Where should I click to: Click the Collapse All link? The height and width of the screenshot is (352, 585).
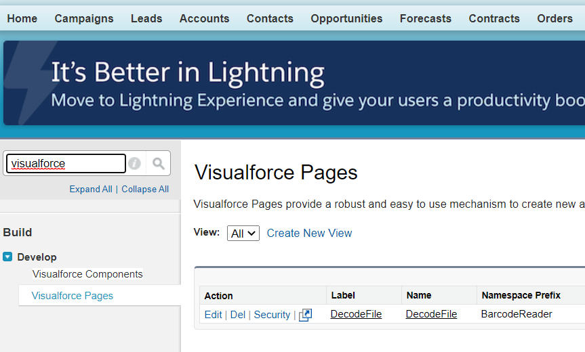pyautogui.click(x=145, y=189)
